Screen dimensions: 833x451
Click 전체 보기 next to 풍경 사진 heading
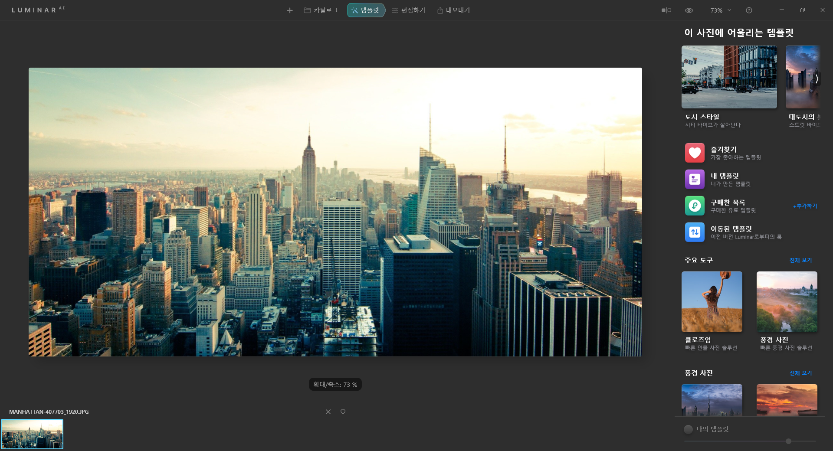coord(800,373)
